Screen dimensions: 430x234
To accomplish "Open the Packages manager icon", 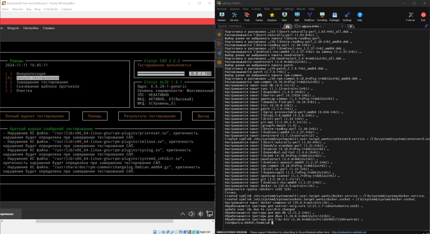I will tap(334, 17).
